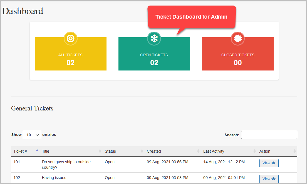The height and width of the screenshot is (184, 307).
Task: Open the Show entries dropdown
Action: pos(32,135)
